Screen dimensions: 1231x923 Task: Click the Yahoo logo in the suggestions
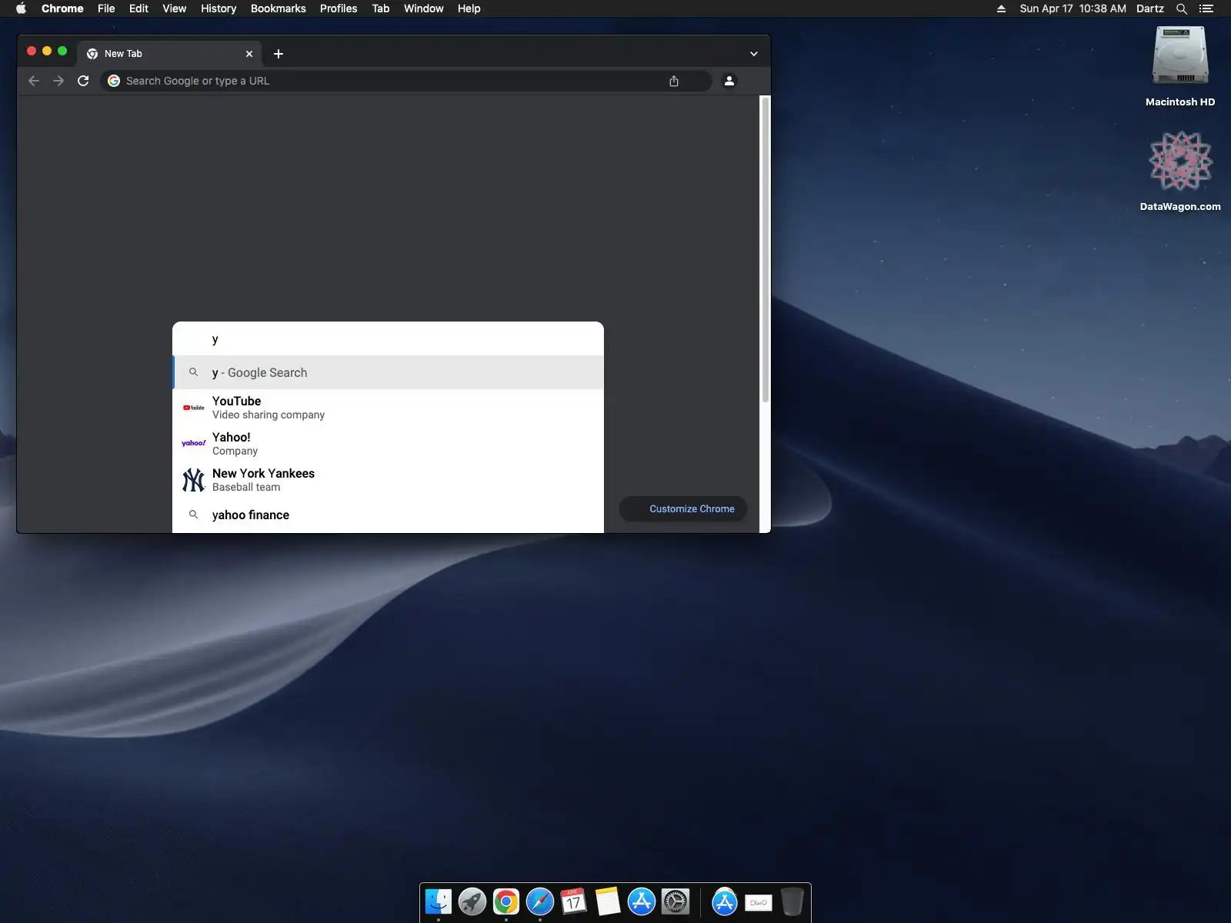click(194, 443)
